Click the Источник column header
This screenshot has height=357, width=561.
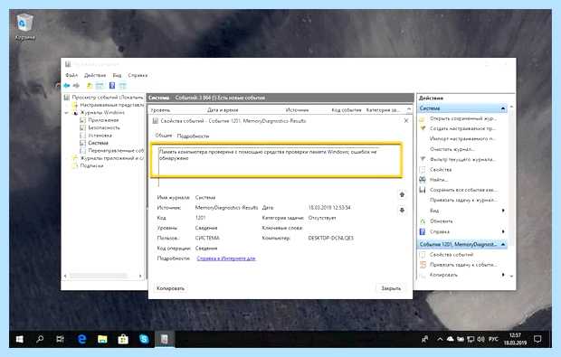[297, 110]
